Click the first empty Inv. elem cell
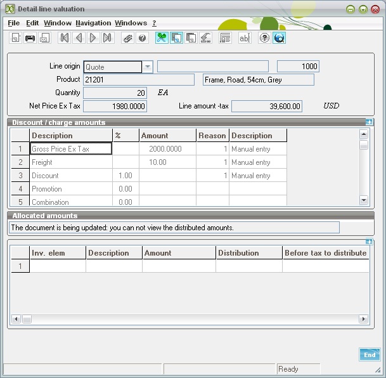The height and width of the screenshot is (378, 386). [58, 266]
